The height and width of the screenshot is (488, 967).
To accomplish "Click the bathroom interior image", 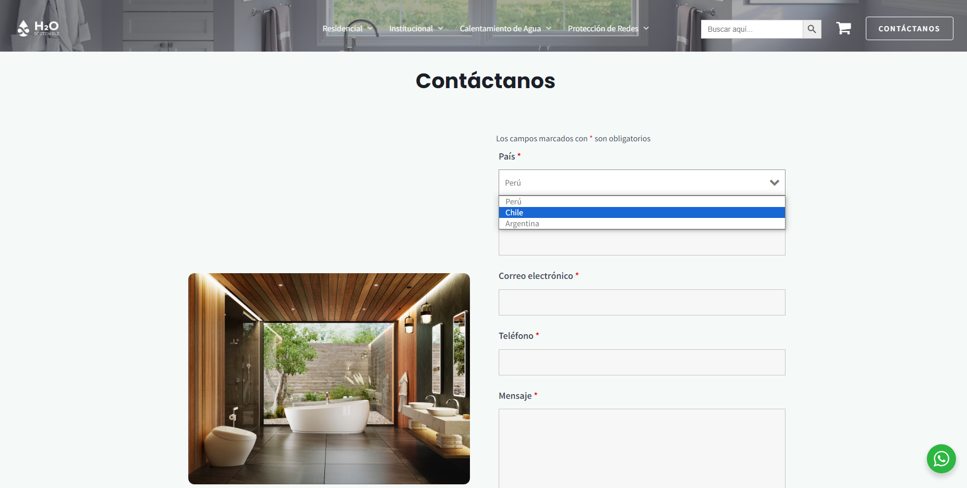I will click(329, 379).
